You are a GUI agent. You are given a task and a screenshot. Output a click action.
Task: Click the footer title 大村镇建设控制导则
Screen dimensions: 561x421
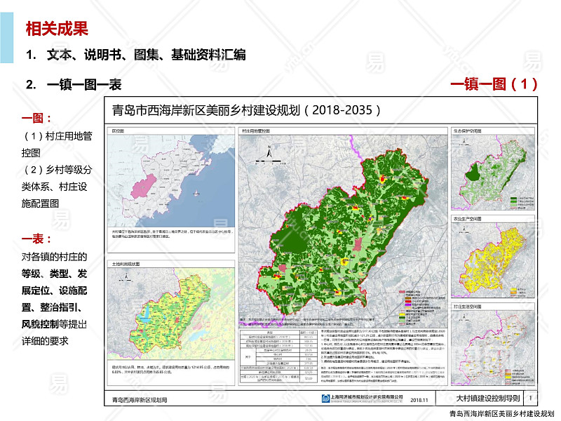coord(488,398)
